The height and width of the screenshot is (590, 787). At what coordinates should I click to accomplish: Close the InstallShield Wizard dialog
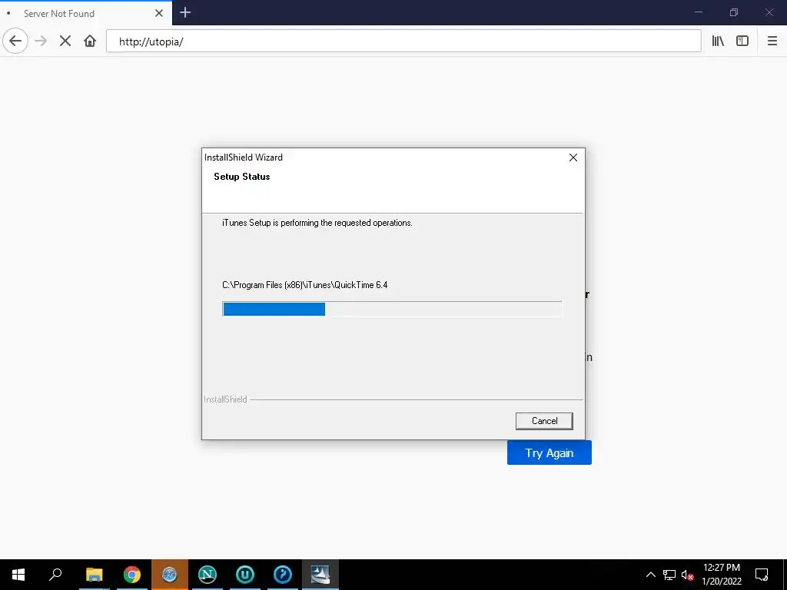pyautogui.click(x=573, y=157)
